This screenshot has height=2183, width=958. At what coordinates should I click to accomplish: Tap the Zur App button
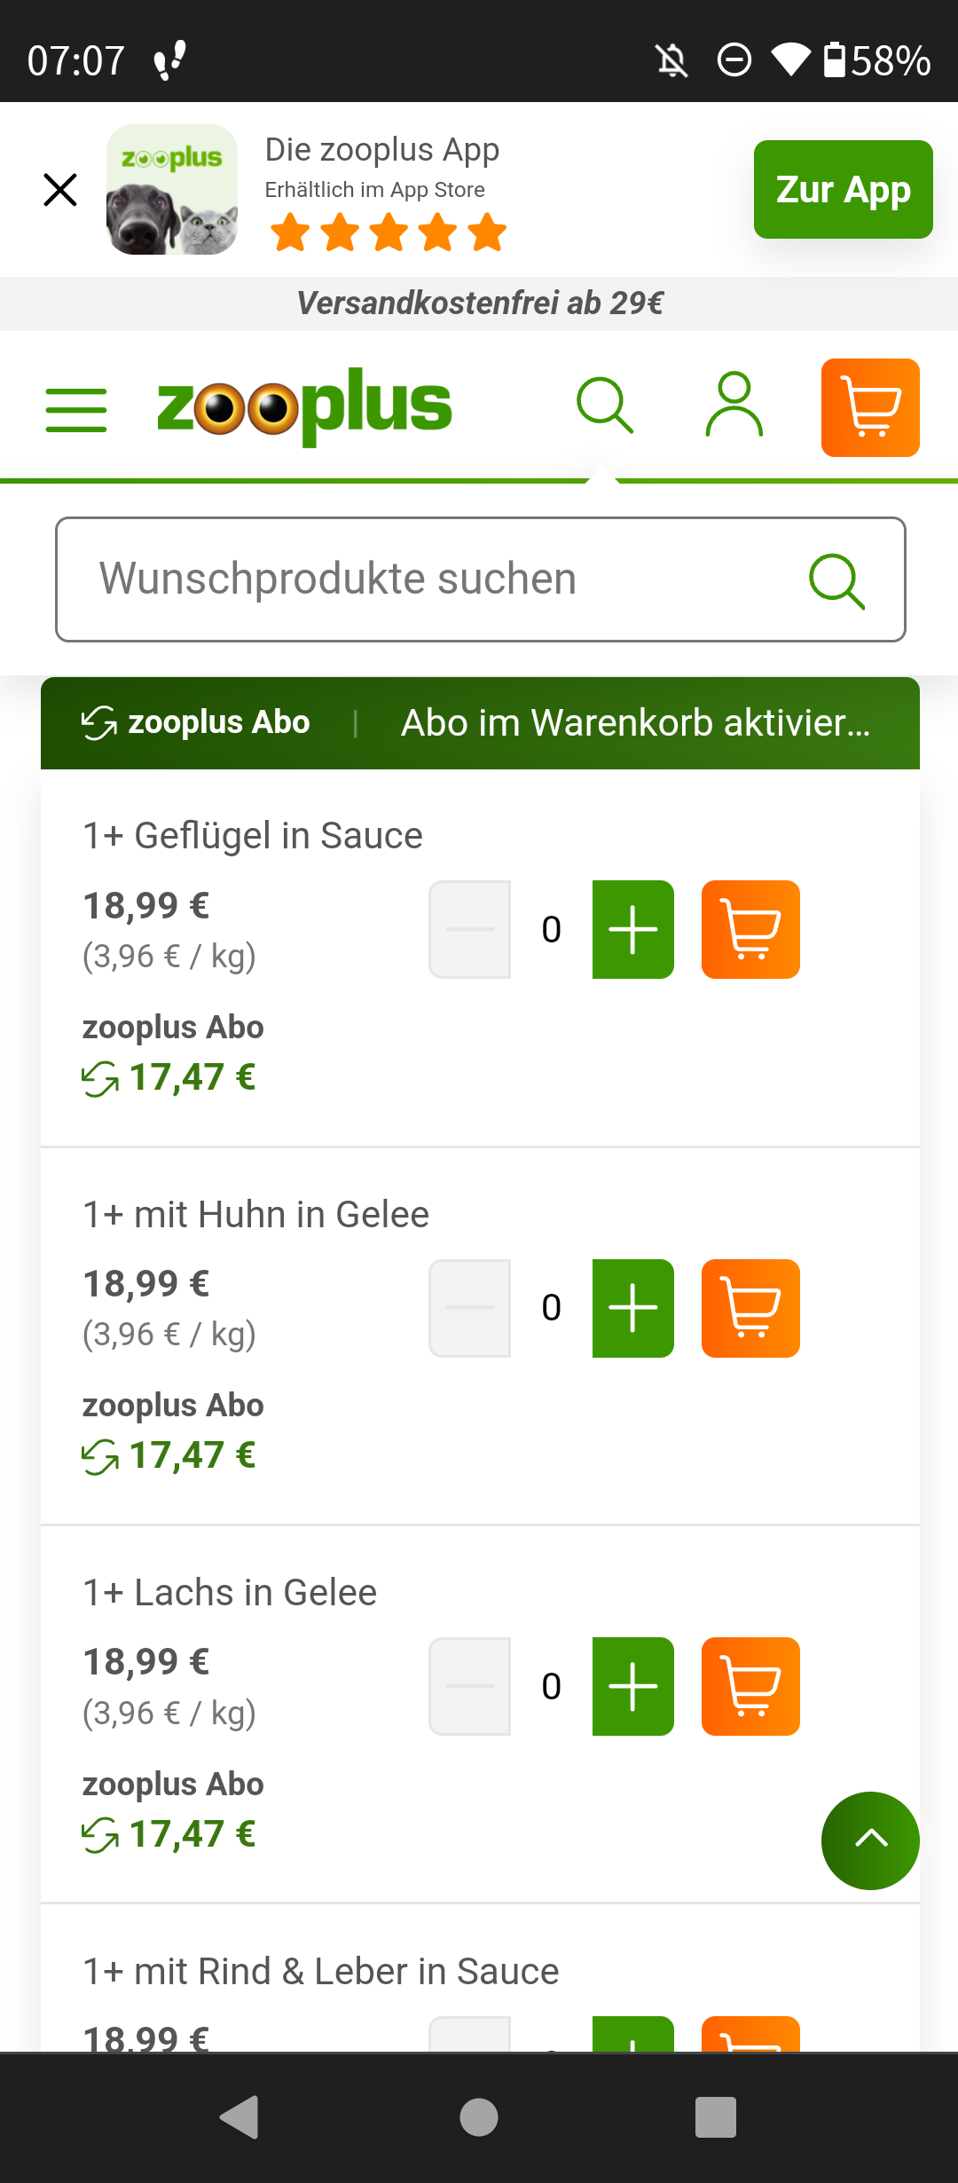[844, 189]
